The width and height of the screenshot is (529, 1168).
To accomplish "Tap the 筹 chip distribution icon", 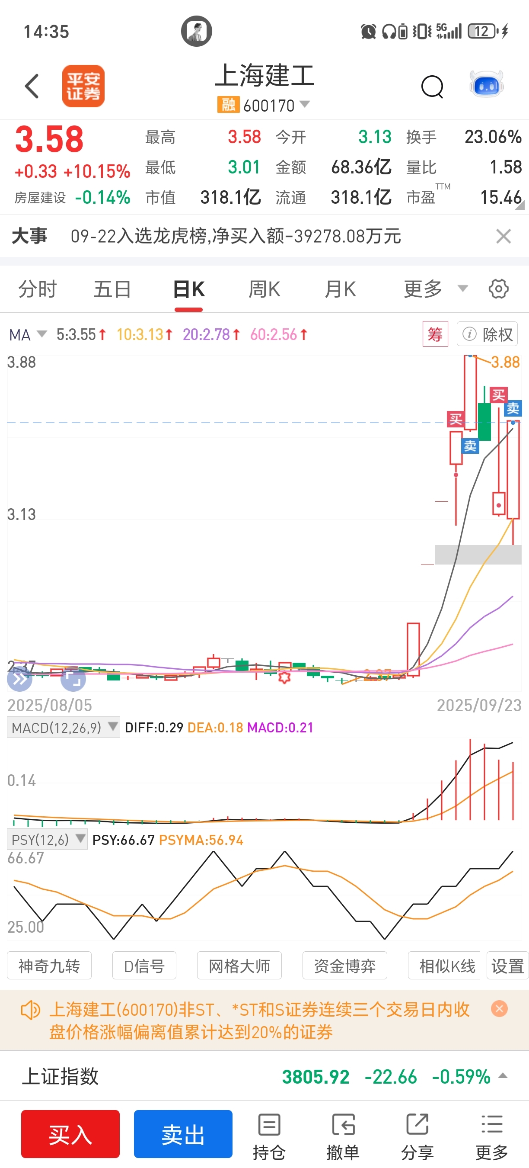I will [x=435, y=334].
